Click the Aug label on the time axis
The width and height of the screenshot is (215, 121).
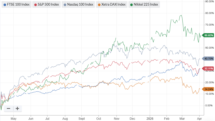tap(65, 118)
